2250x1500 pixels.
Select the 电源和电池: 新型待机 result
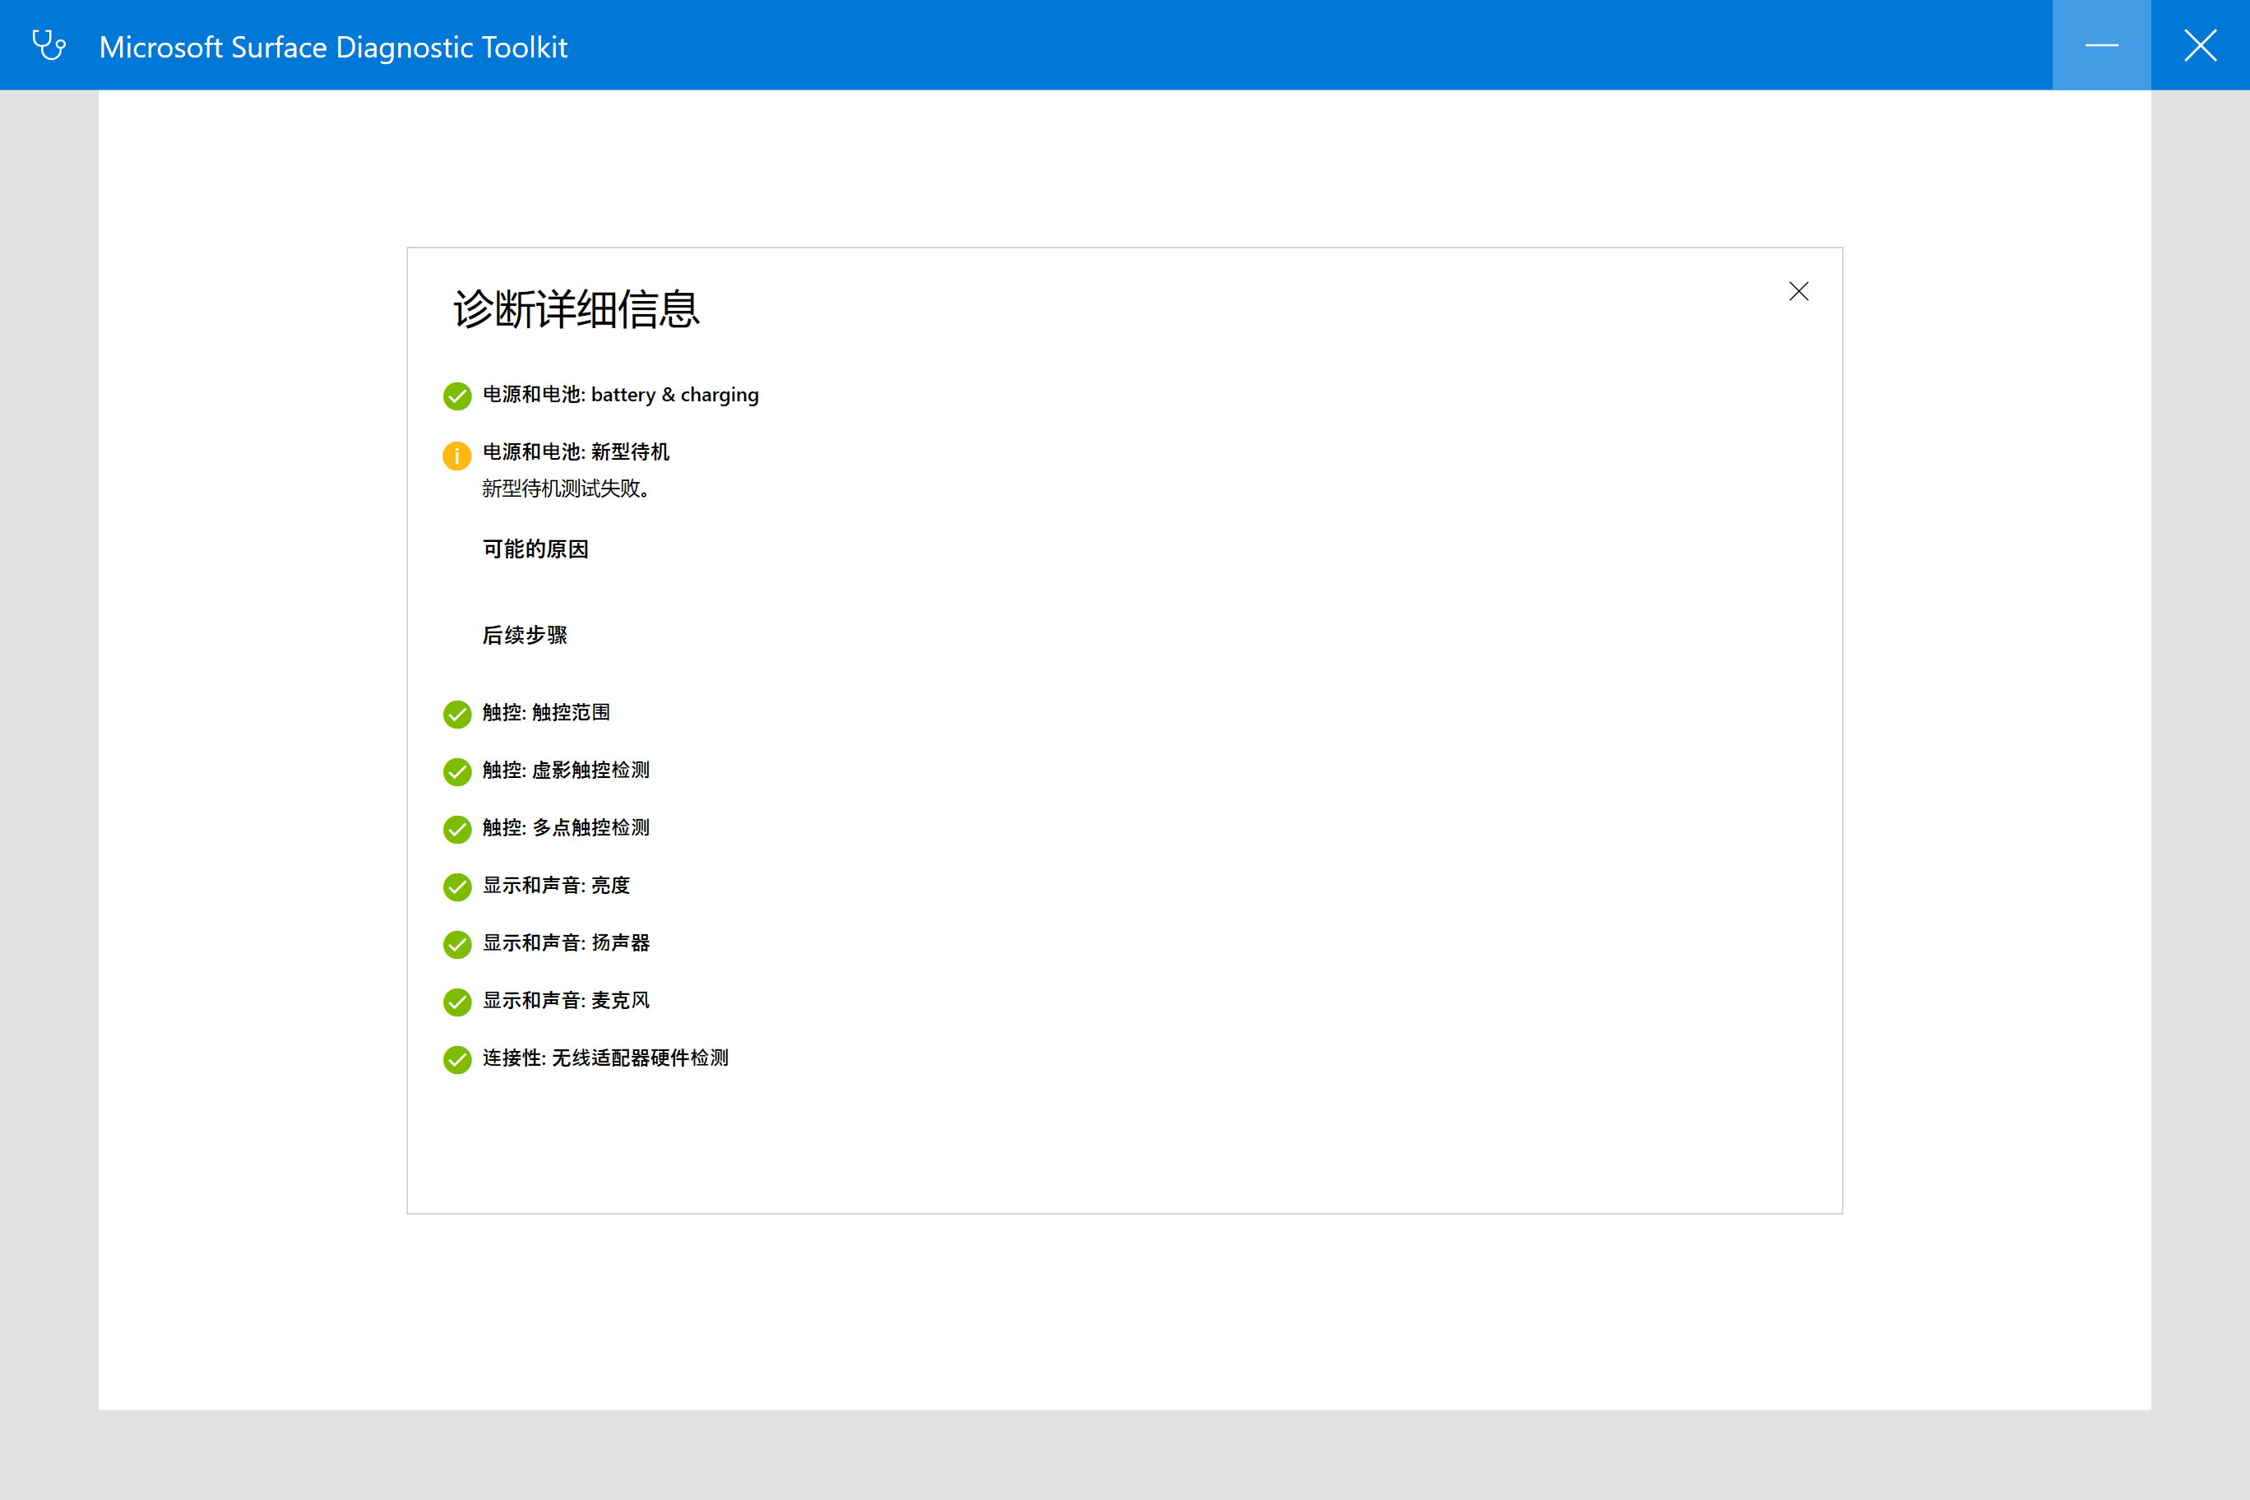(x=576, y=451)
